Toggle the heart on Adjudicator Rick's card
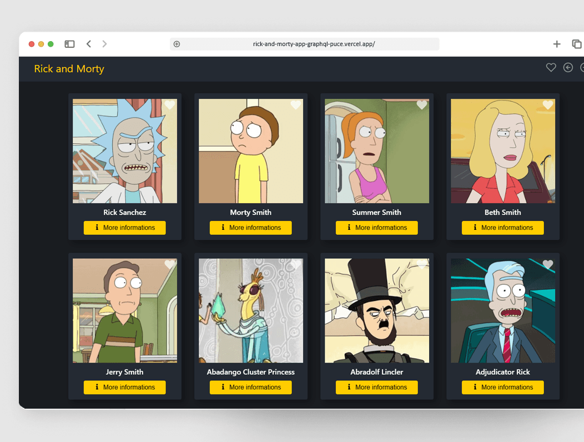The height and width of the screenshot is (442, 584). (548, 265)
